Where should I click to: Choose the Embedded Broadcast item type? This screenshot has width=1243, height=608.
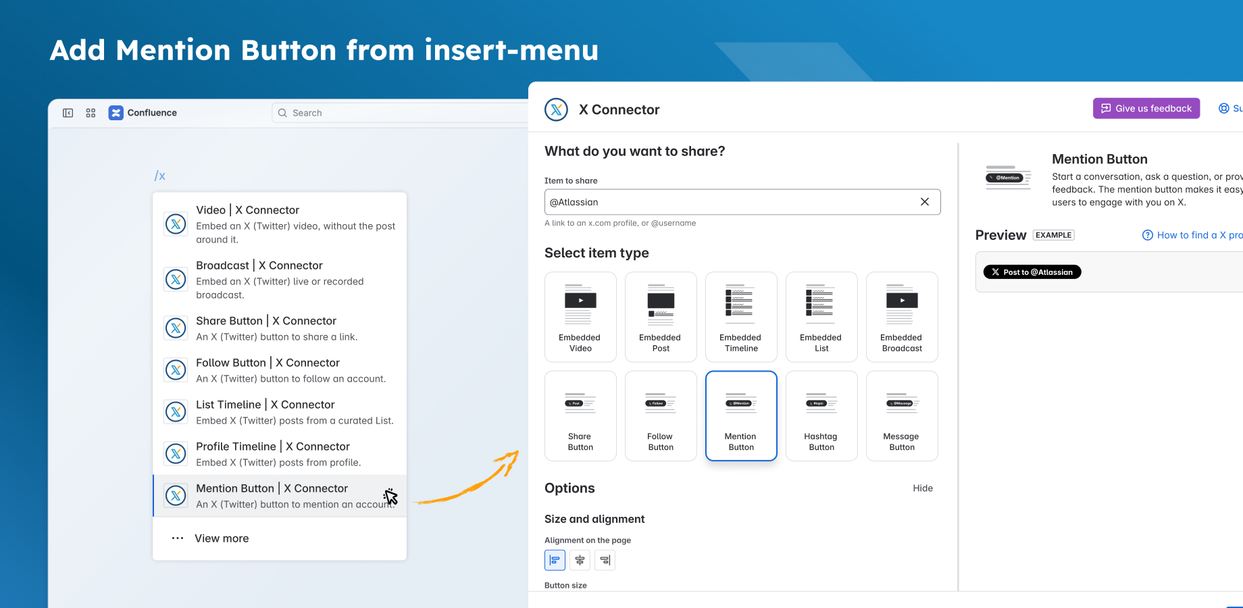click(x=902, y=317)
